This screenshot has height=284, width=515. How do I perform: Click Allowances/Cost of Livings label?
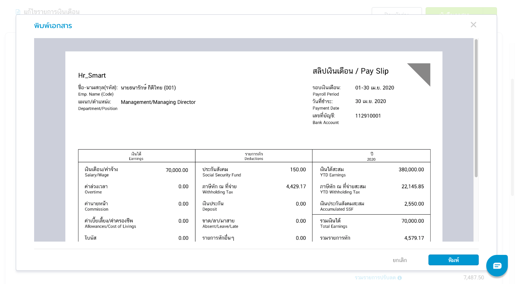point(110,223)
